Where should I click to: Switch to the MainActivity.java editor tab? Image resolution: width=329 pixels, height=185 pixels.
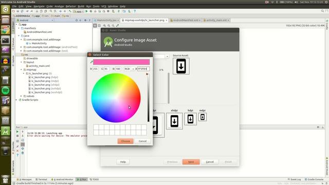(x=106, y=20)
